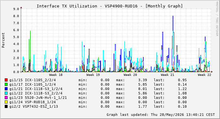The height and width of the screenshot is (119, 220).
Task: Click legend label gi1/21 ICX-1118-S3_1/2/4
Action: [x=36, y=89]
